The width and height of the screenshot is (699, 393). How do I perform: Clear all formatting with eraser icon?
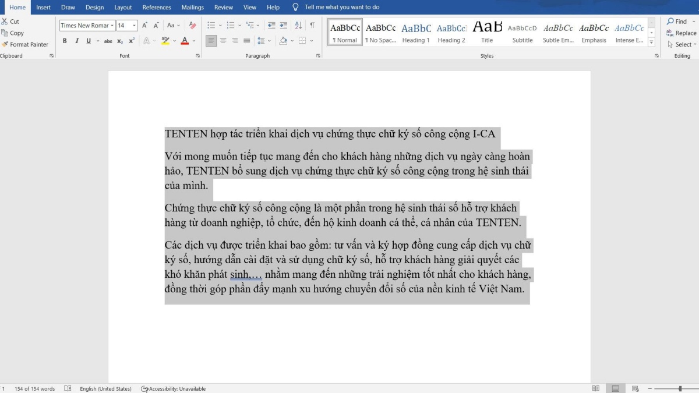coord(193,25)
